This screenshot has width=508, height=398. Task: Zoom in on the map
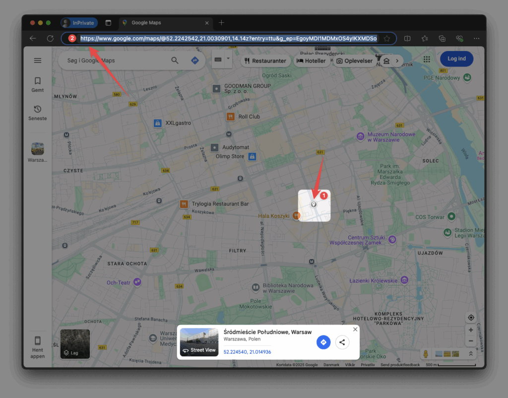click(x=471, y=330)
